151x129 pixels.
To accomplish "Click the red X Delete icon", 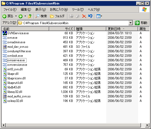I will 84,16.
